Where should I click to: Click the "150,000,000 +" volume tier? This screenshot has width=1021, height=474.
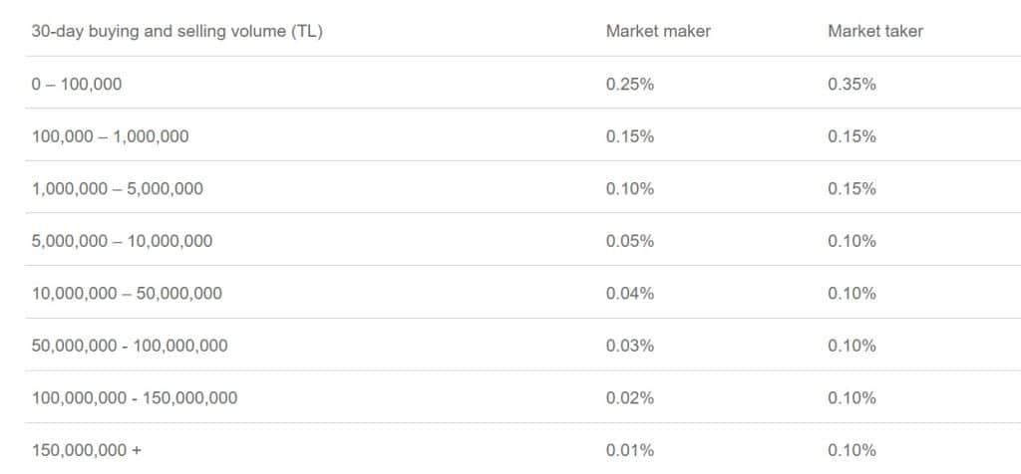(87, 450)
